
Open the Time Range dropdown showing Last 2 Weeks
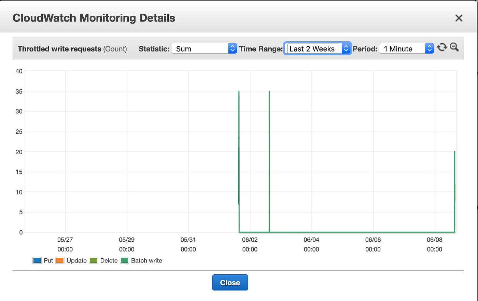tap(318, 48)
